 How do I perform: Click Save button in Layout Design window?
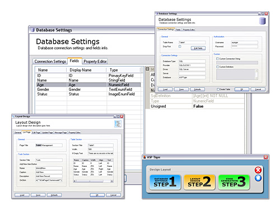(x=38, y=195)
